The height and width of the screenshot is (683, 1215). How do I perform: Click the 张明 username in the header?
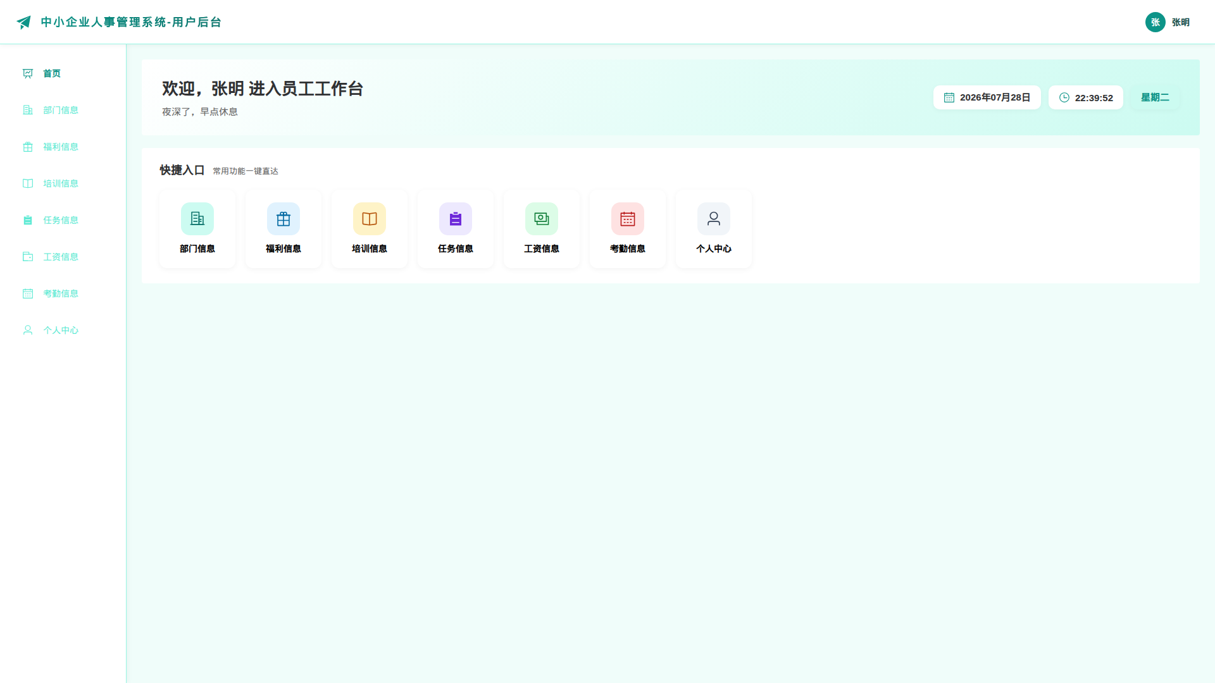click(1181, 22)
